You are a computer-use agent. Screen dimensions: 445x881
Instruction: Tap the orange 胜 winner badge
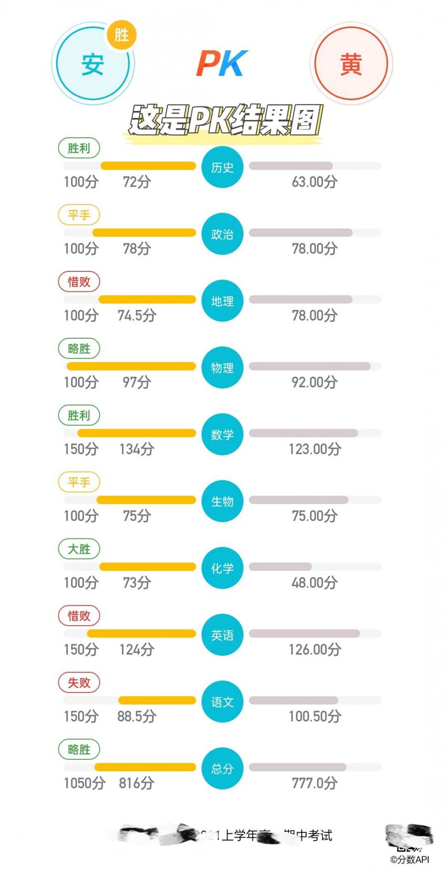tap(121, 35)
